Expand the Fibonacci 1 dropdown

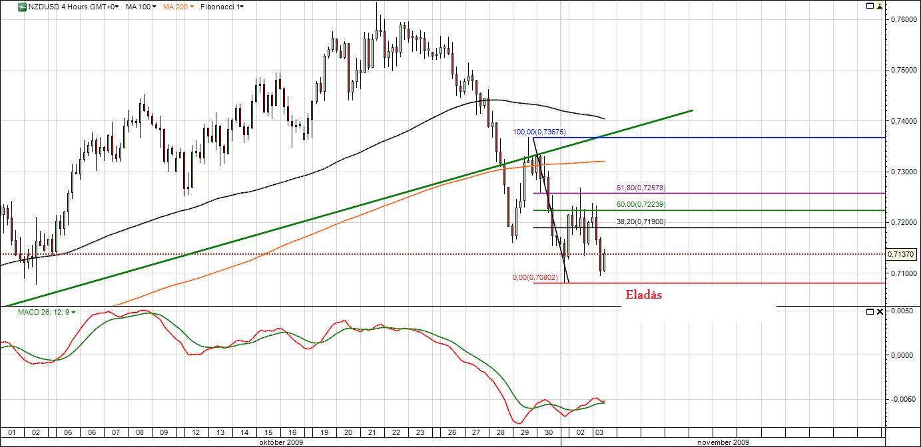[222, 7]
